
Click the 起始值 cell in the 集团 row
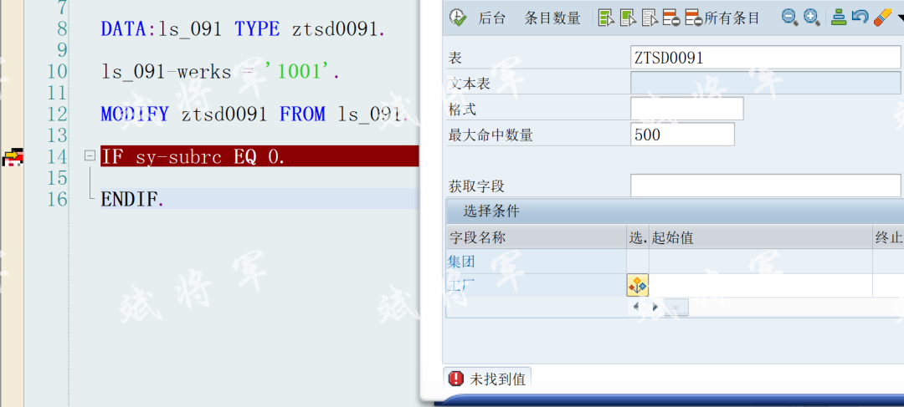point(760,262)
